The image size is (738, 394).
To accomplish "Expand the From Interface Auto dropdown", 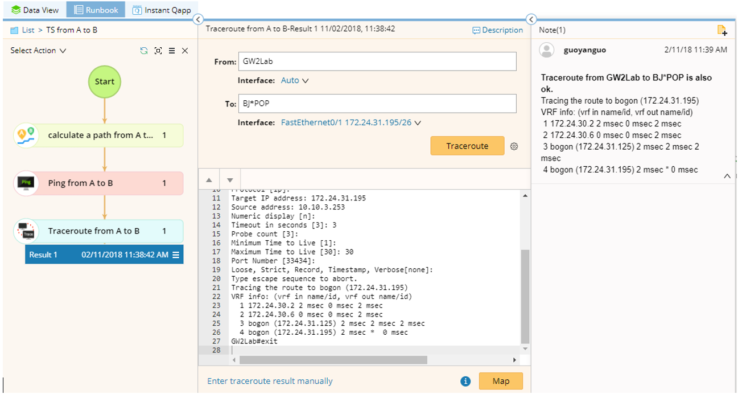I will (x=295, y=81).
